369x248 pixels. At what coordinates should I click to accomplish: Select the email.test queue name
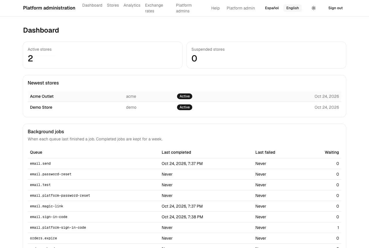(x=40, y=185)
